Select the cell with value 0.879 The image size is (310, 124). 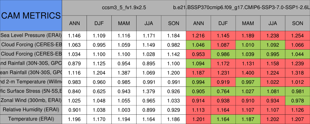74,64
